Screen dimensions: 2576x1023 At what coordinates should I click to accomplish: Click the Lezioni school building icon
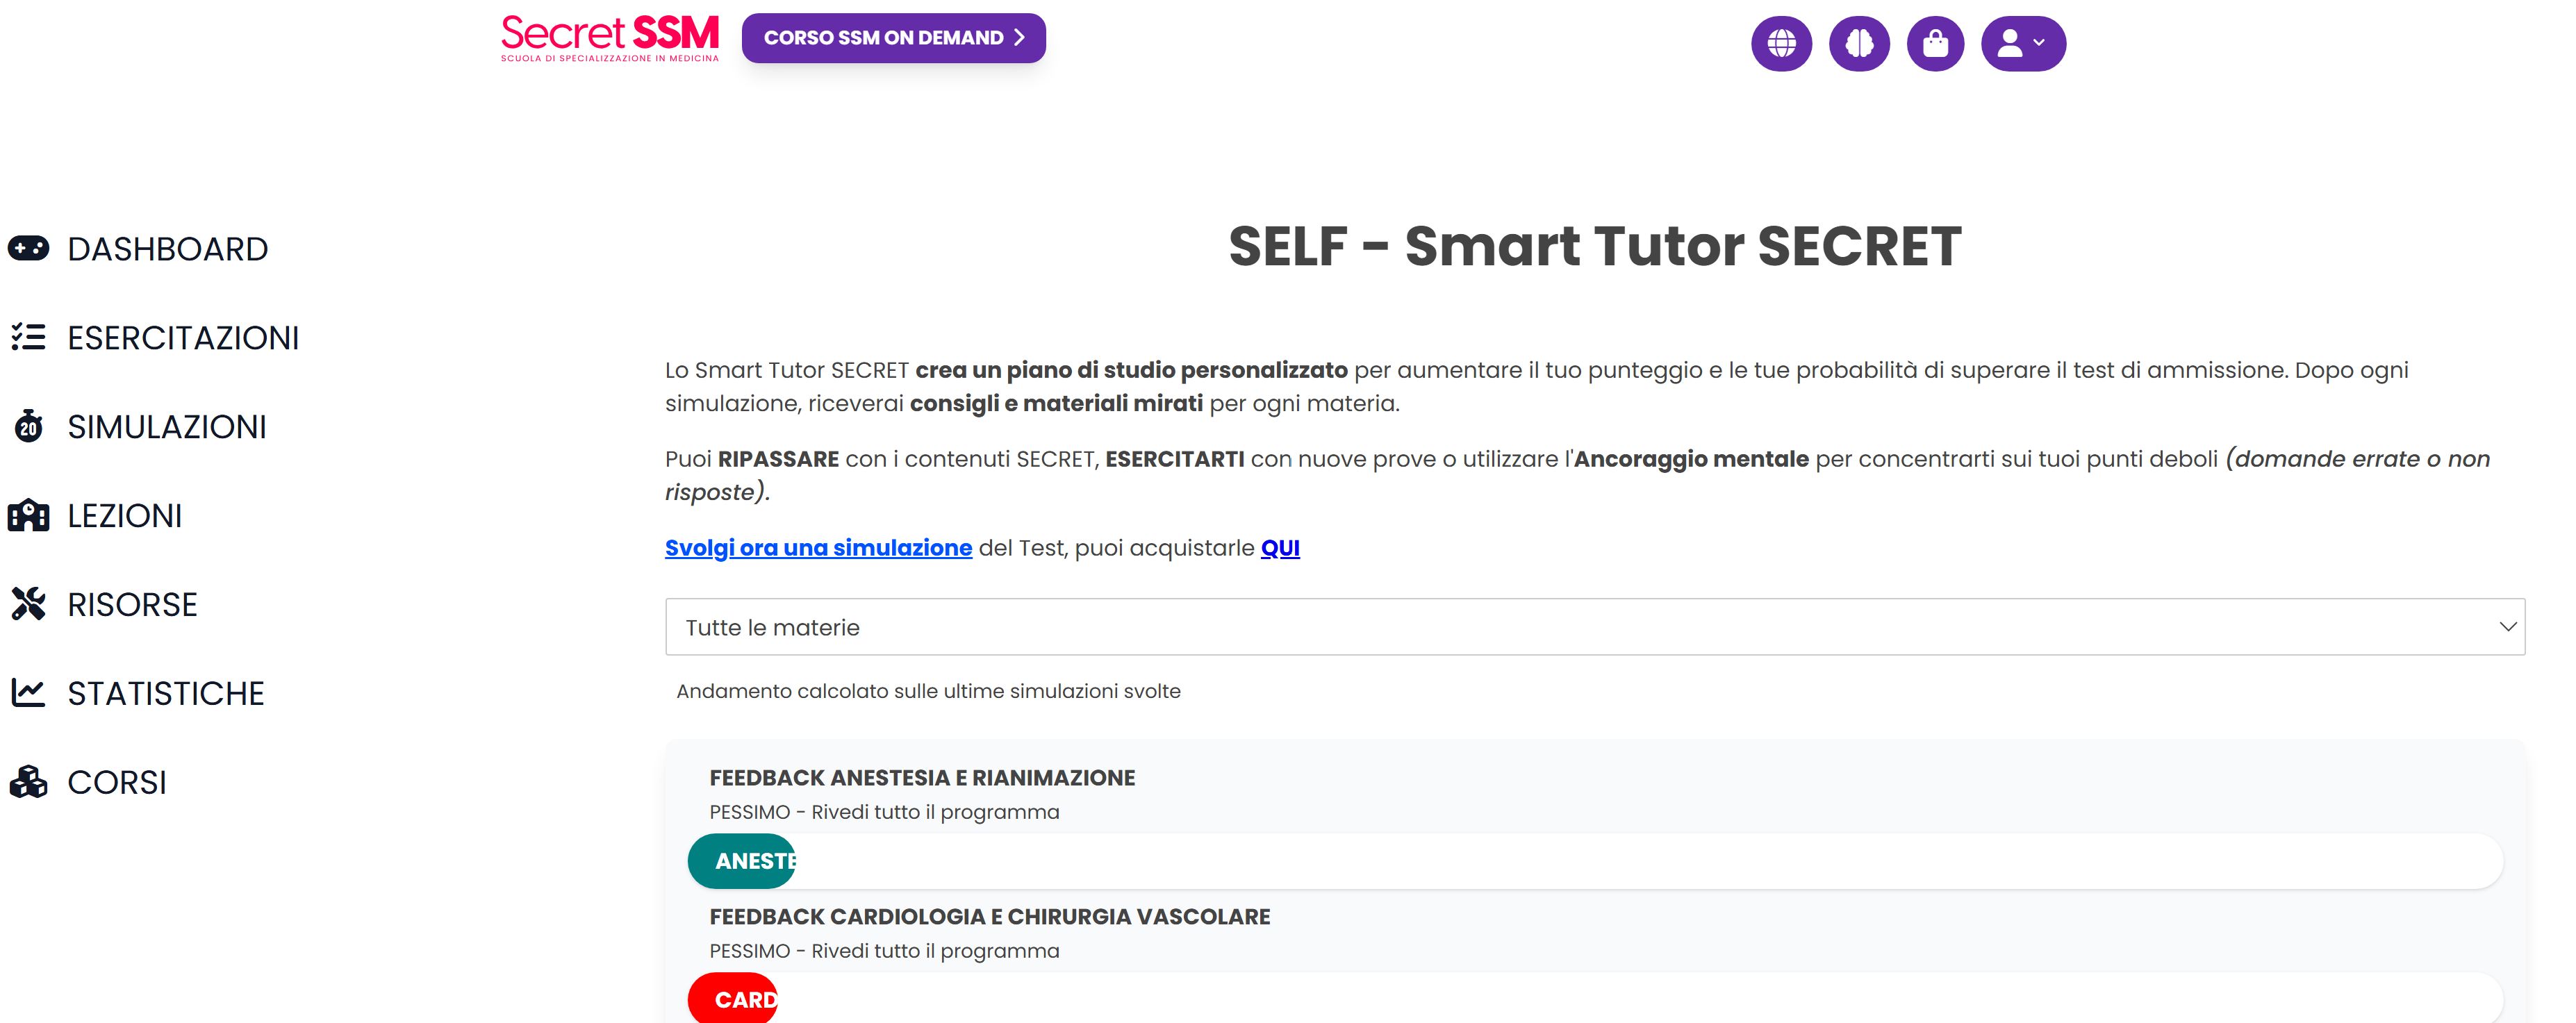(28, 515)
